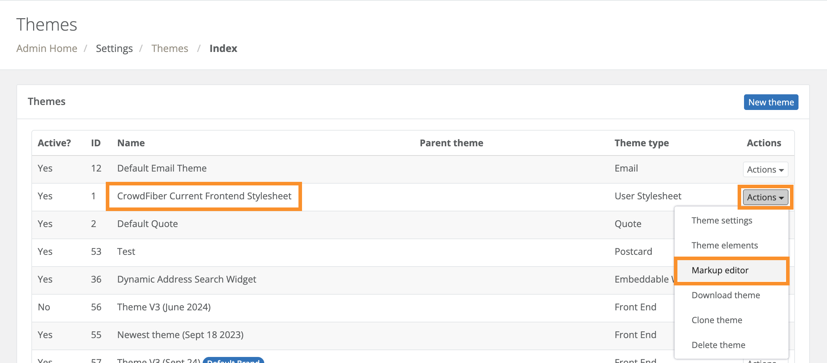Choose Theme elements in dropdown menu

pos(724,246)
